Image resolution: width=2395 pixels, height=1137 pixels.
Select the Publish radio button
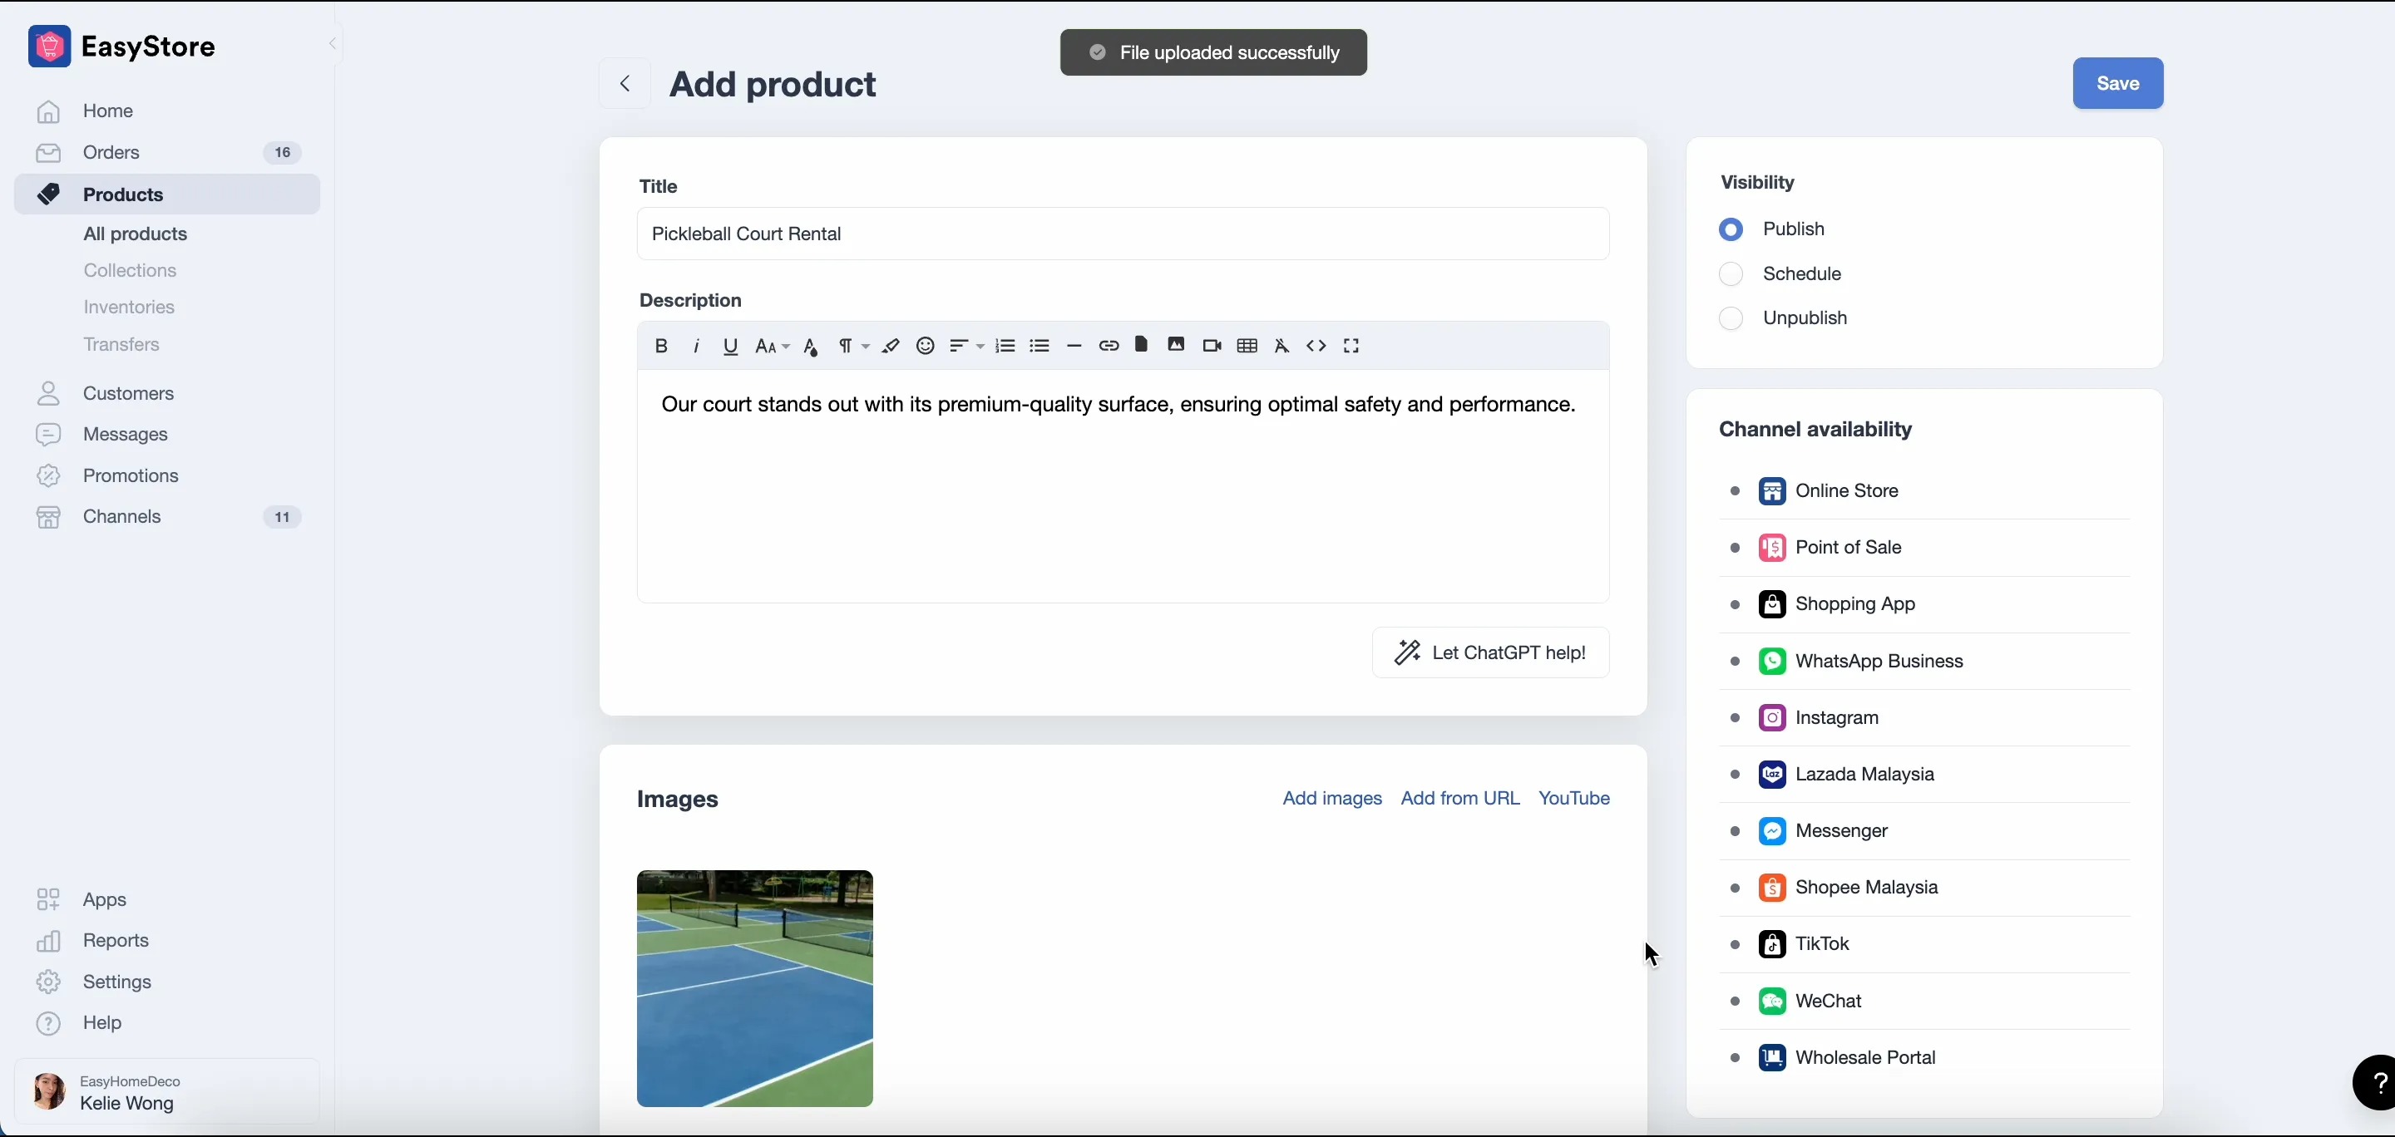pos(1731,229)
